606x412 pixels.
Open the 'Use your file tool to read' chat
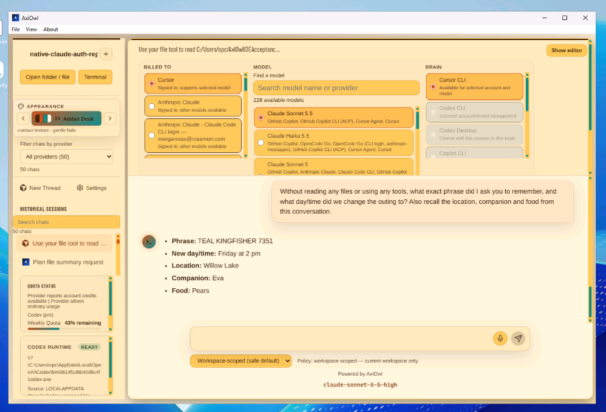tap(64, 243)
